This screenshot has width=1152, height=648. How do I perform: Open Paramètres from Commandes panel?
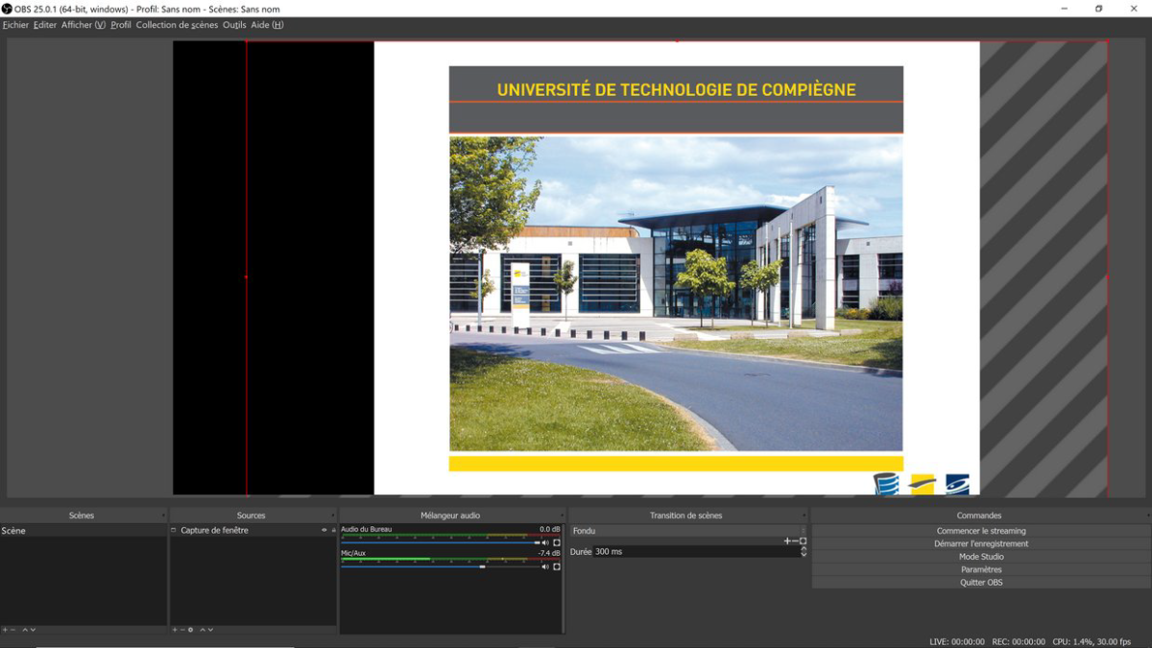click(981, 569)
